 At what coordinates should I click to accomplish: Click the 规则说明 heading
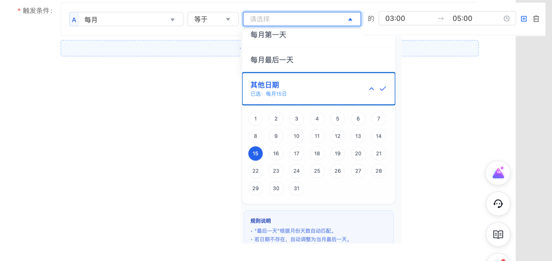point(260,221)
